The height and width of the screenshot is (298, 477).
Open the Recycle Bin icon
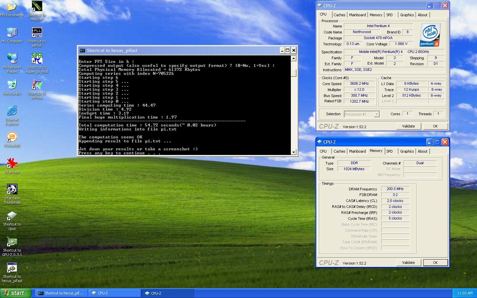pyautogui.click(x=12, y=87)
